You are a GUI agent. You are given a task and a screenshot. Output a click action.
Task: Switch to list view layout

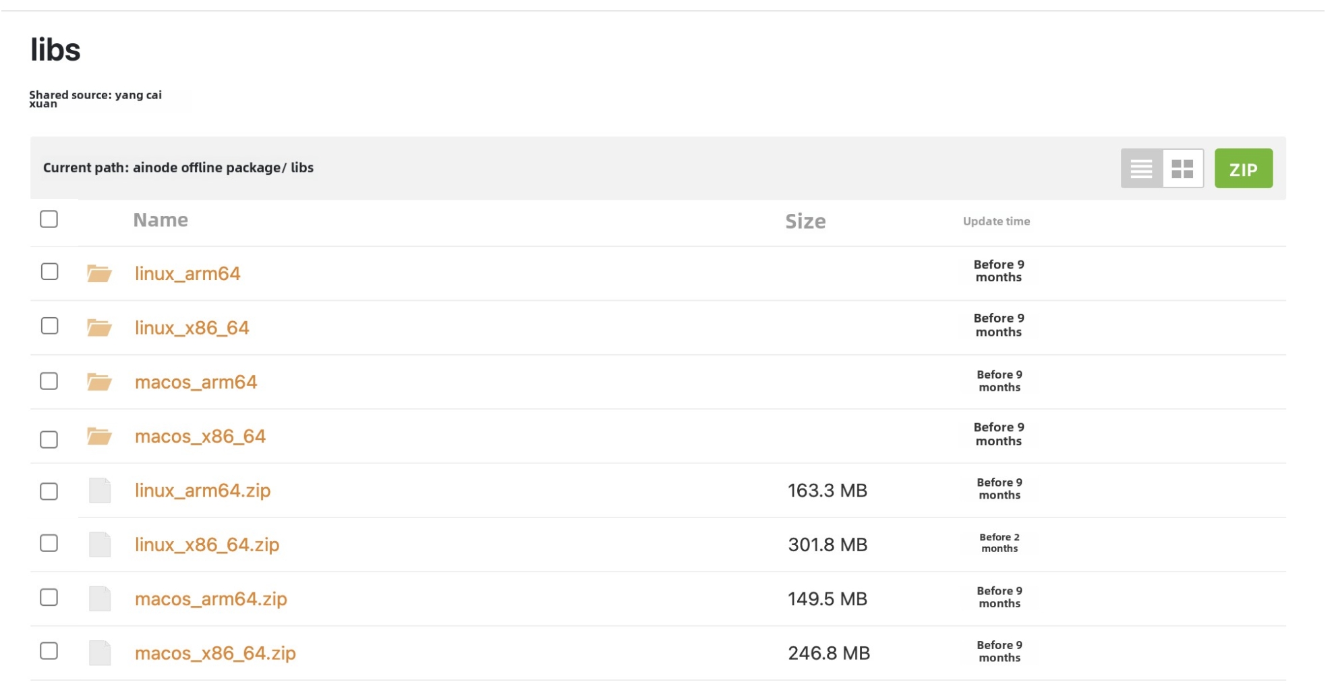coord(1140,169)
